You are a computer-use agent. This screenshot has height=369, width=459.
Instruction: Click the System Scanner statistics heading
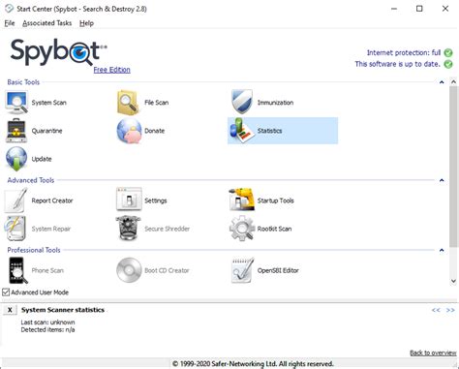tap(63, 310)
